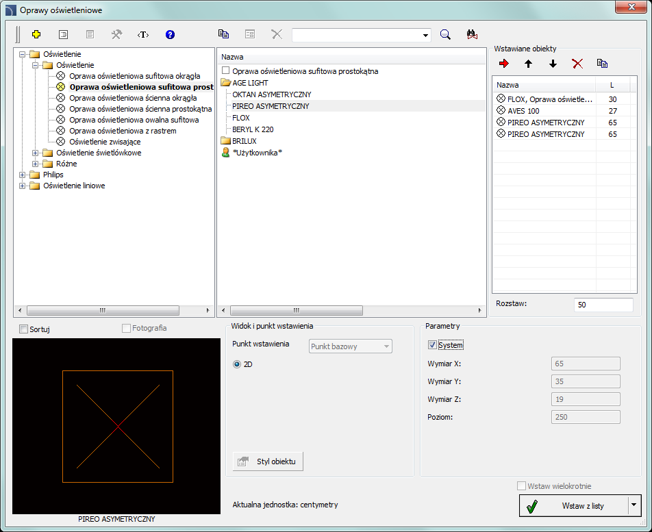
Task: Click the magnifier search icon
Action: [x=445, y=34]
